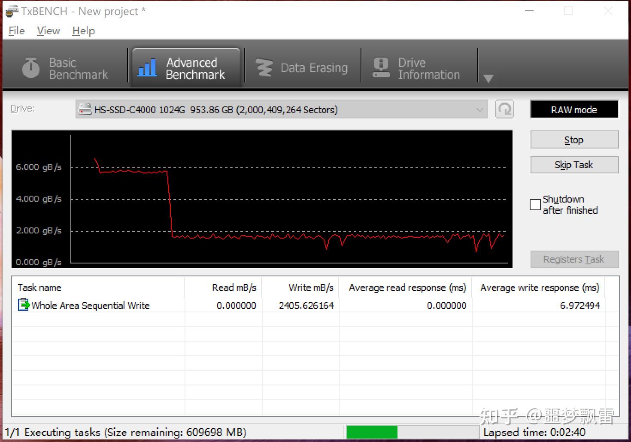This screenshot has height=442, width=631.
Task: Enable Shutdown after finished
Action: 535,205
